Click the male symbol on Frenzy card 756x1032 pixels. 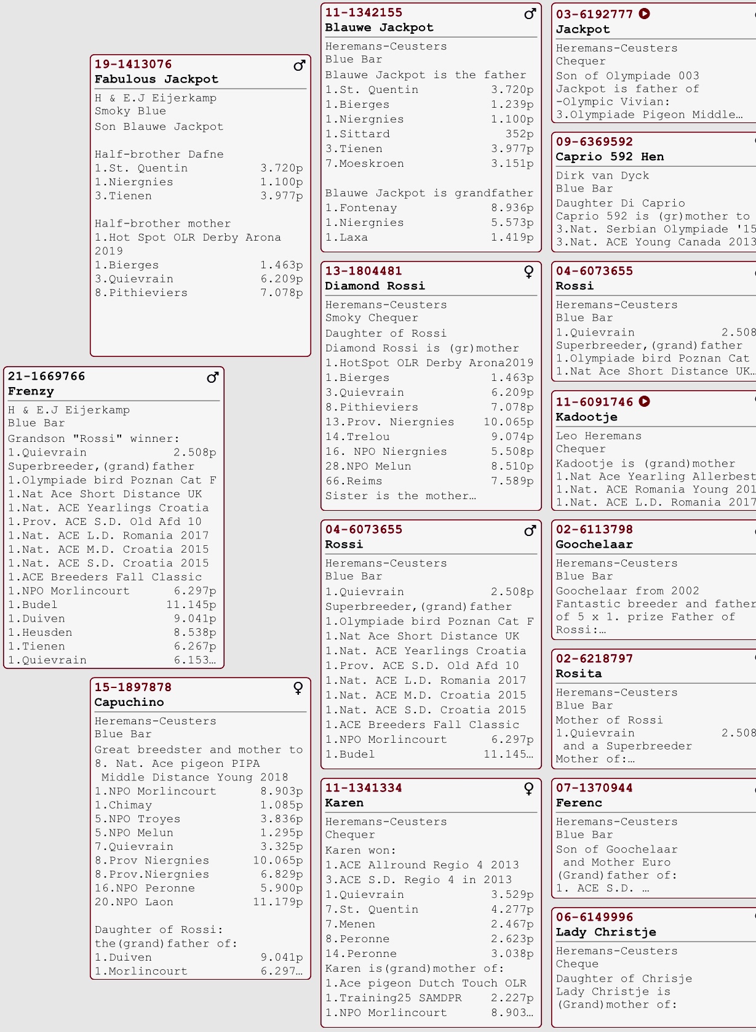pos(212,377)
